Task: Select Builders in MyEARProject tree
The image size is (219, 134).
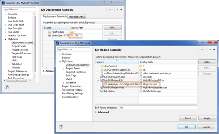Action: point(66,58)
